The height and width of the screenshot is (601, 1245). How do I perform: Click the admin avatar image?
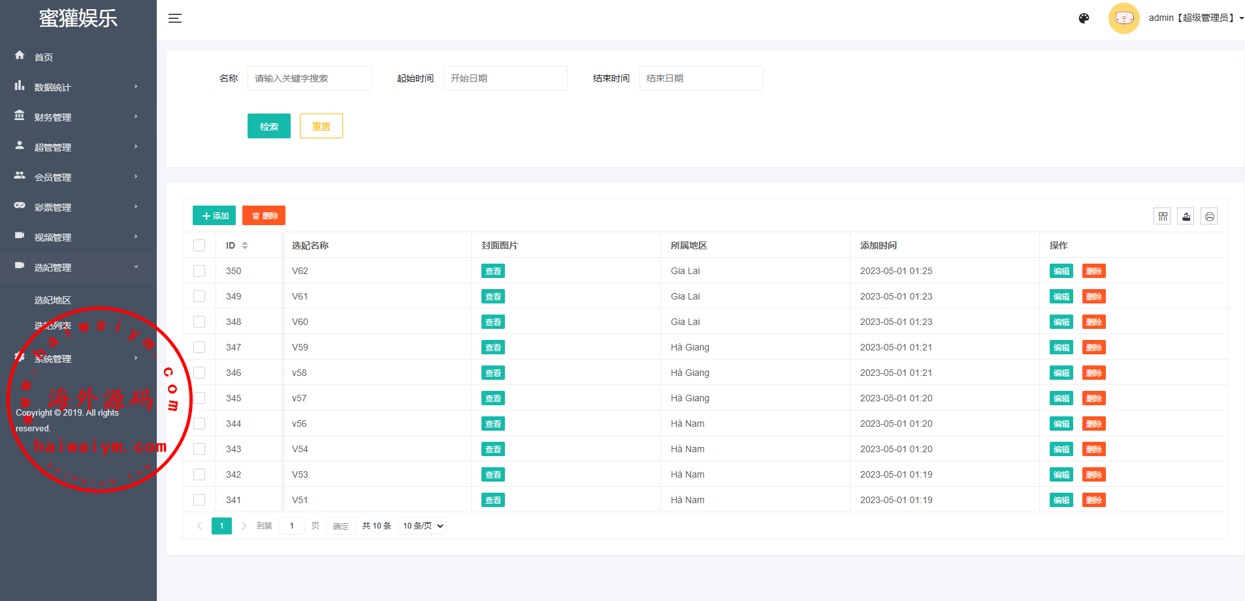pyautogui.click(x=1124, y=18)
